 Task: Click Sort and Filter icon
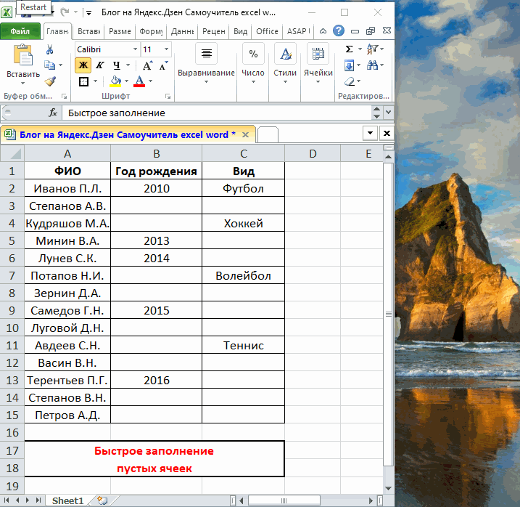click(x=372, y=49)
